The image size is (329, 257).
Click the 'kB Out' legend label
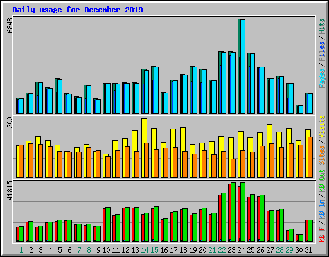322,181
